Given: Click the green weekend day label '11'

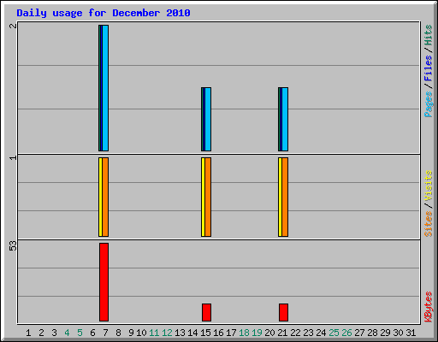Looking at the screenshot, I should click(x=154, y=333).
